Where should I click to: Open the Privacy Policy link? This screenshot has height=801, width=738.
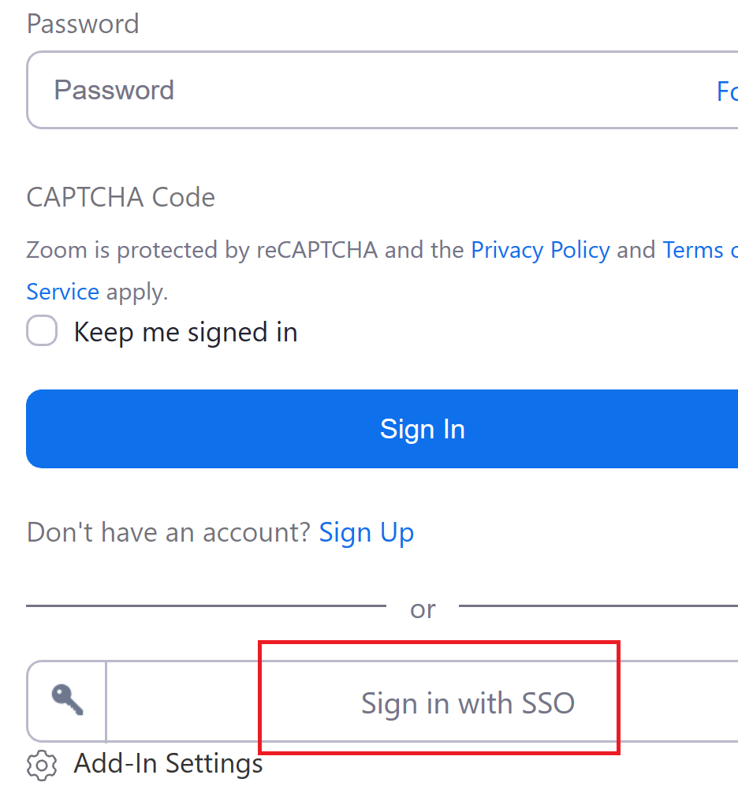point(540,251)
